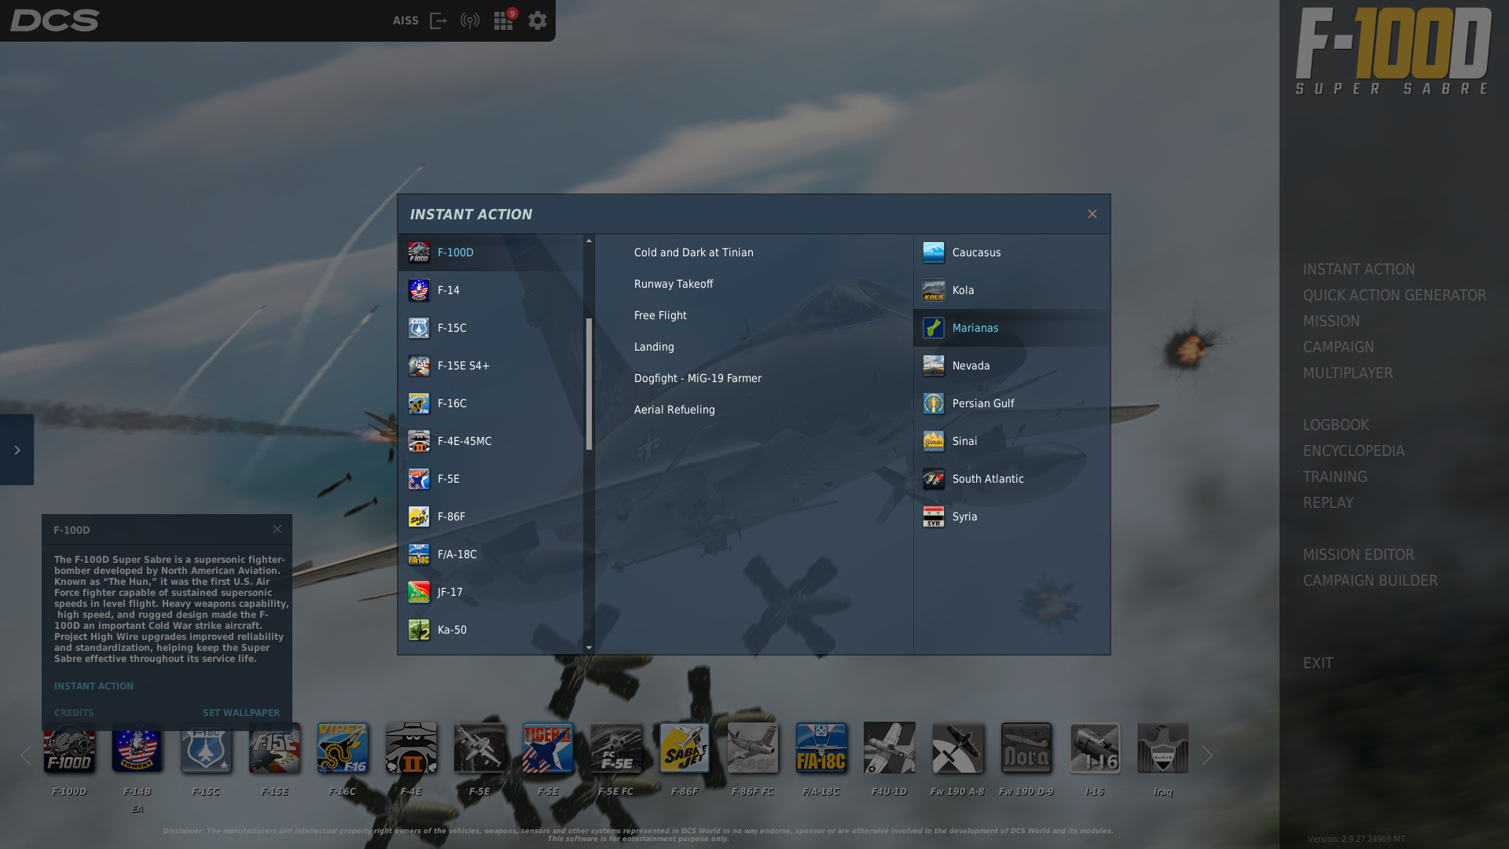Select the F-16C Viper module icon

343,748
